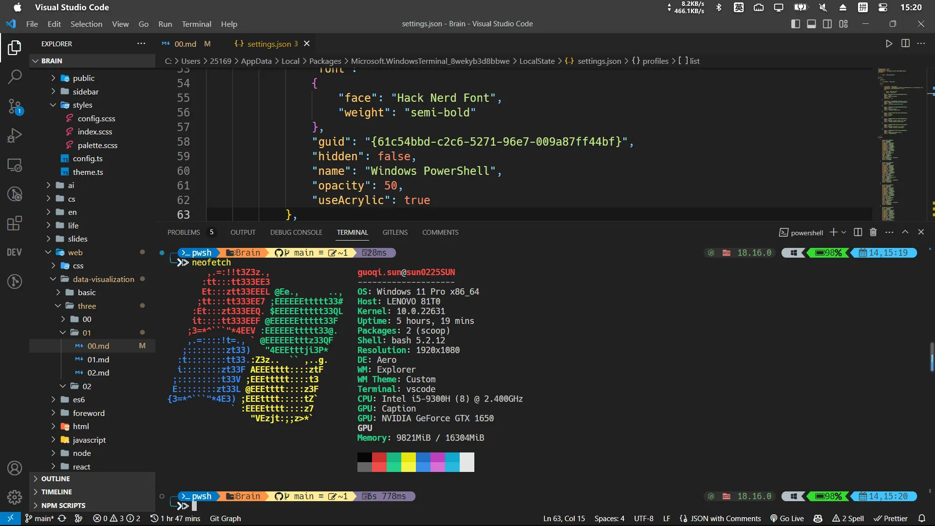The width and height of the screenshot is (935, 526).
Task: Open the Terminal menu
Action: pos(196,24)
